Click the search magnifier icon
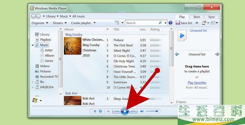The height and width of the screenshot is (125, 245). (160, 23)
